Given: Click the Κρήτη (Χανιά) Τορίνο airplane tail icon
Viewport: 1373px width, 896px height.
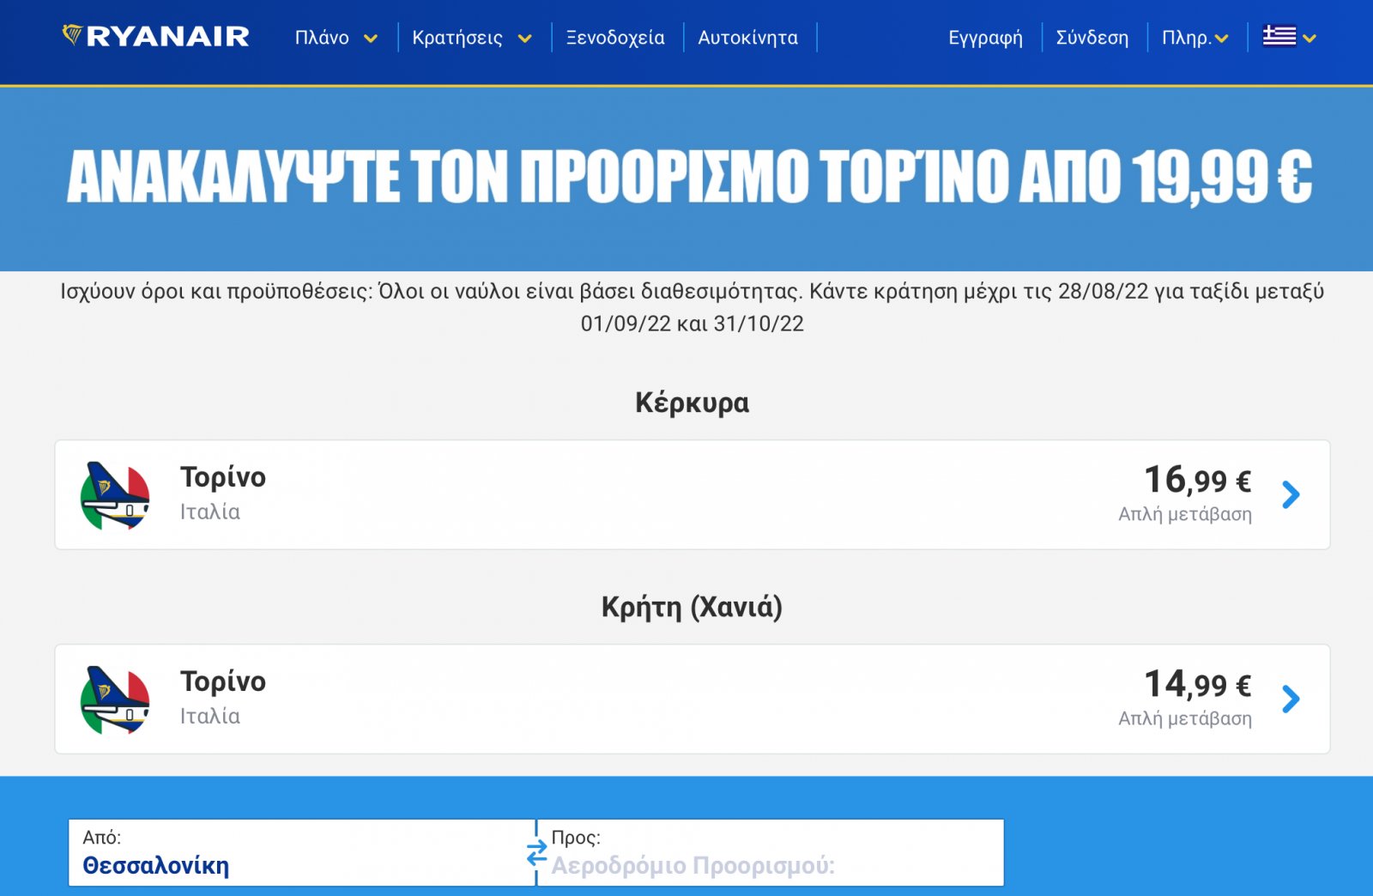Looking at the screenshot, I should (x=115, y=700).
